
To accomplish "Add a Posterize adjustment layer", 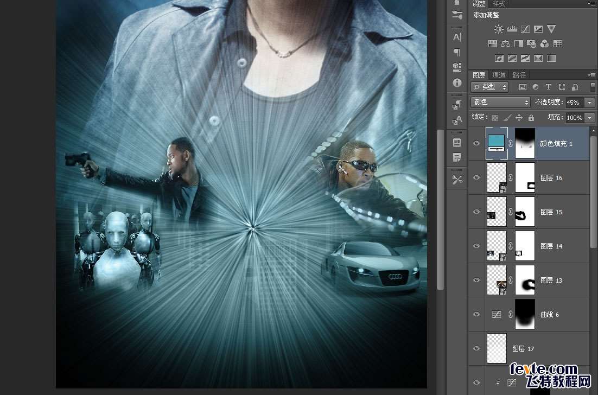I will tap(512, 59).
